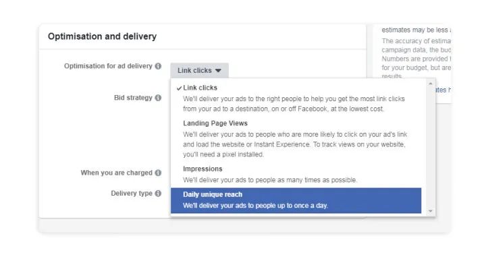Click info icon next to Bid strategy
This screenshot has width=486, height=259.
[x=158, y=98]
